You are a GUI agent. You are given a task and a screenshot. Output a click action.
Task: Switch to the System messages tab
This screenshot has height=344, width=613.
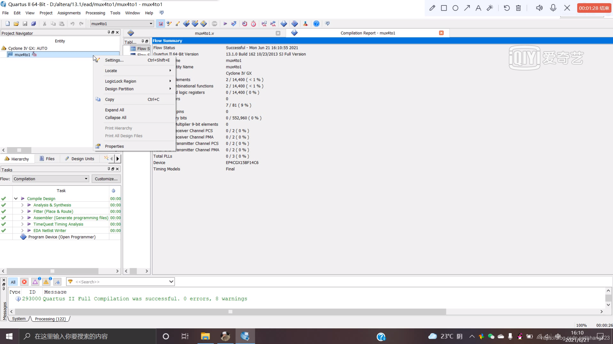(19, 319)
